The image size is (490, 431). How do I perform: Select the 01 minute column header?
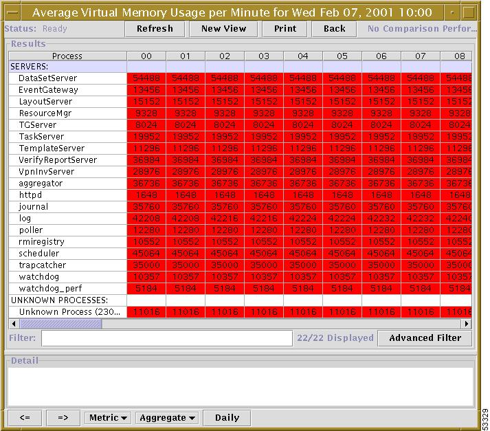click(x=186, y=56)
